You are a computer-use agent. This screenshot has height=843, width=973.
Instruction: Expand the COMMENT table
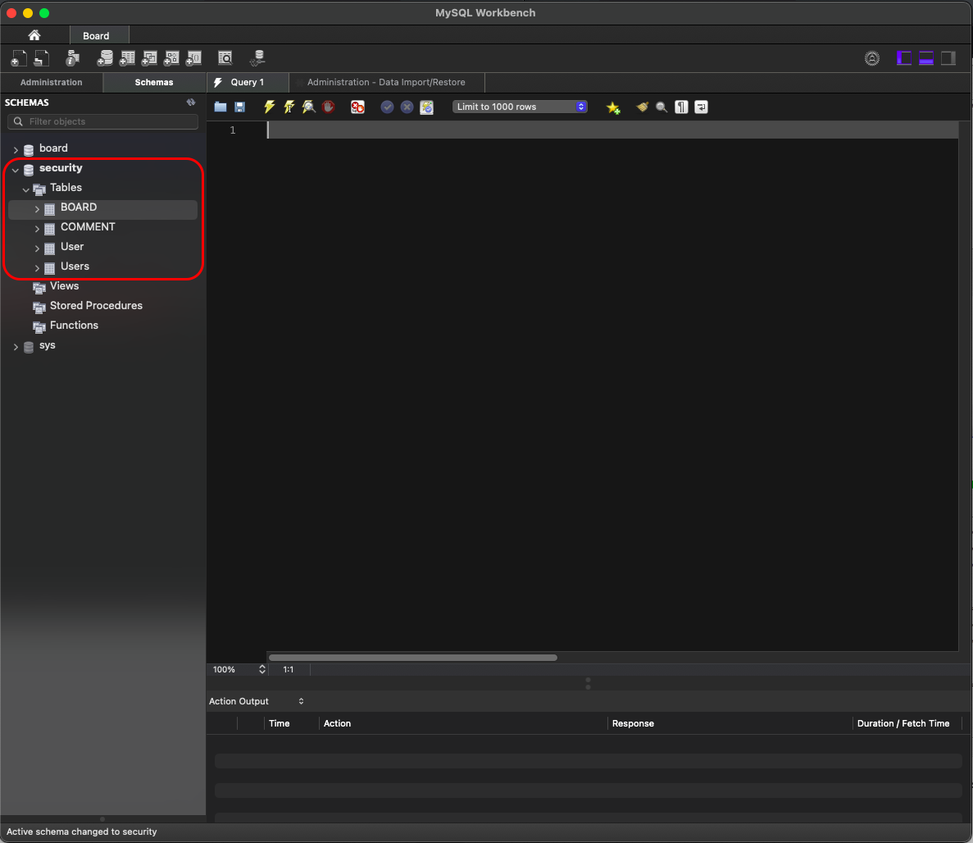(37, 229)
